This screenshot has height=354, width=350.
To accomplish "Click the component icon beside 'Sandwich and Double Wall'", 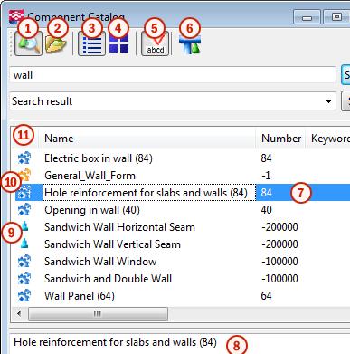I will coord(24,279).
